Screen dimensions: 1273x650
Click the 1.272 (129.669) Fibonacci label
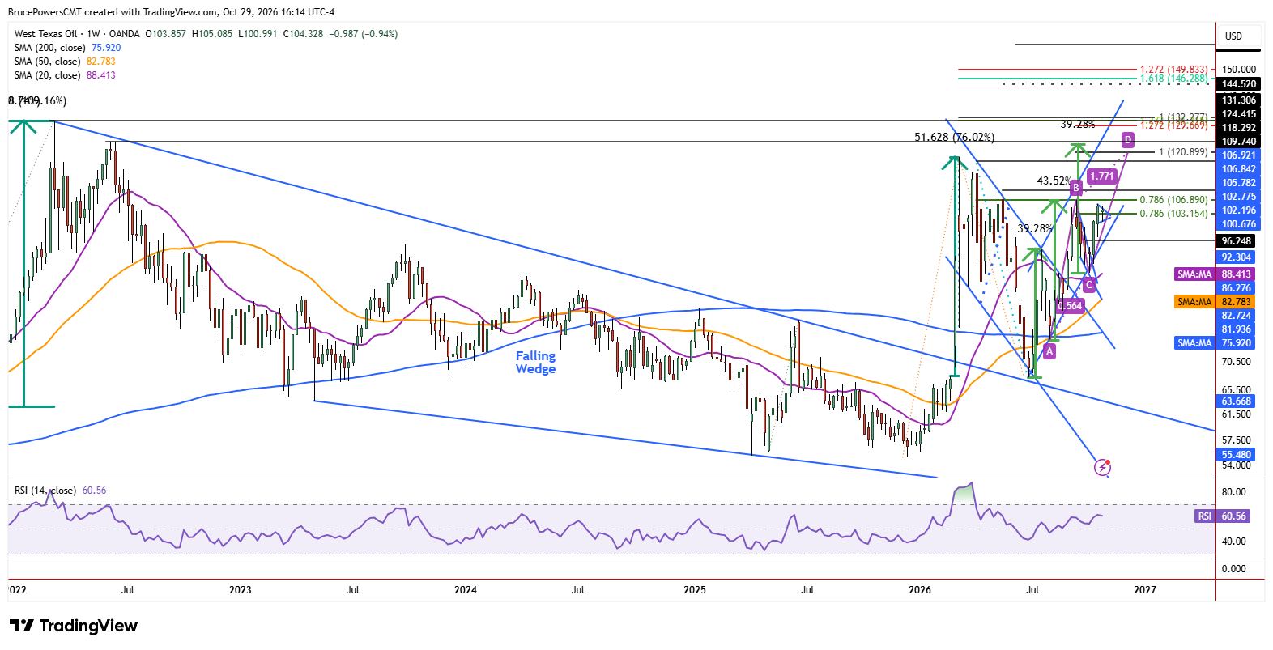pos(1173,125)
